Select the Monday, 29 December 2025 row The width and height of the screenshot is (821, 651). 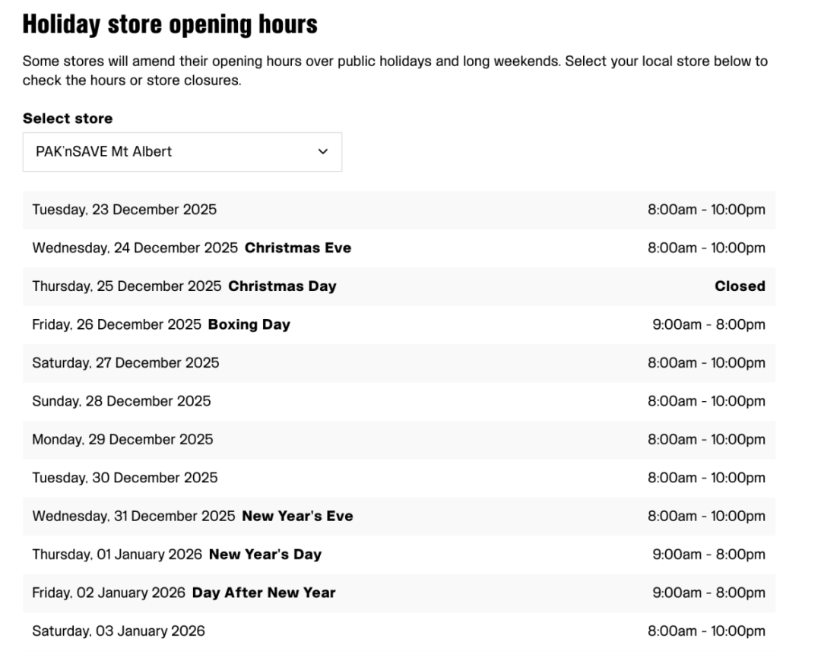point(122,439)
